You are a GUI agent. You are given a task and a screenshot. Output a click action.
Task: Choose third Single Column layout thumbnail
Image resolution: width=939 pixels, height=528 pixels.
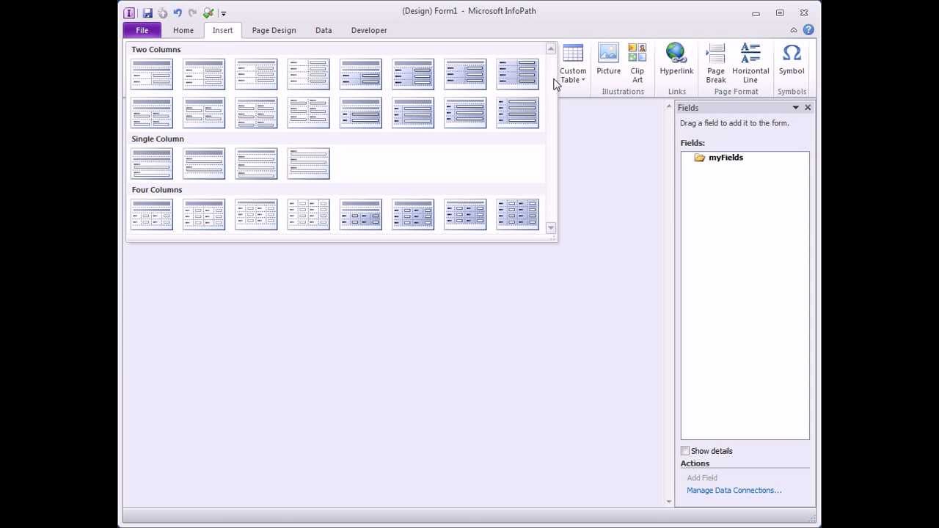coord(256,164)
